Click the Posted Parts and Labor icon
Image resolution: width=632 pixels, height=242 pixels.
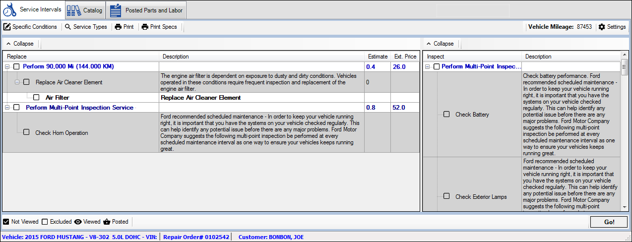pyautogui.click(x=115, y=10)
